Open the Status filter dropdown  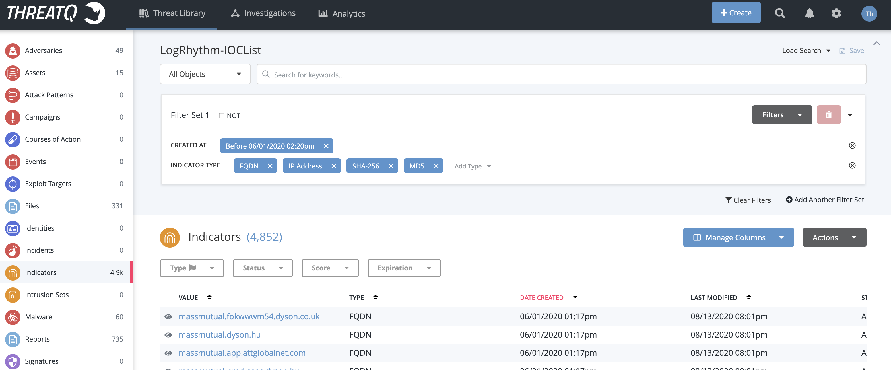(263, 268)
